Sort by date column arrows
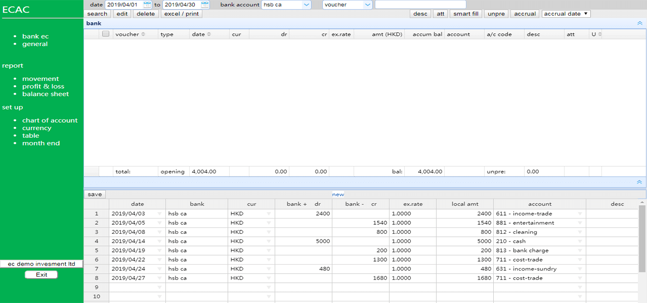The width and height of the screenshot is (647, 303). [209, 34]
